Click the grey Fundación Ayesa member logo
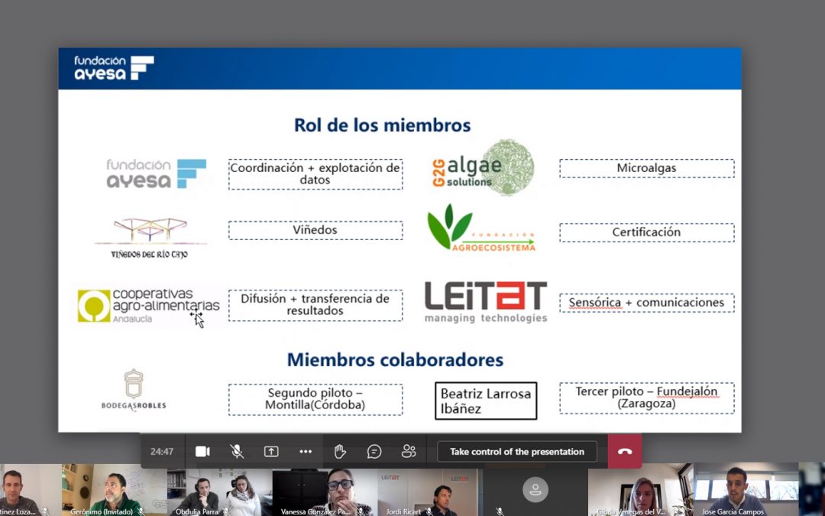 tap(157, 174)
